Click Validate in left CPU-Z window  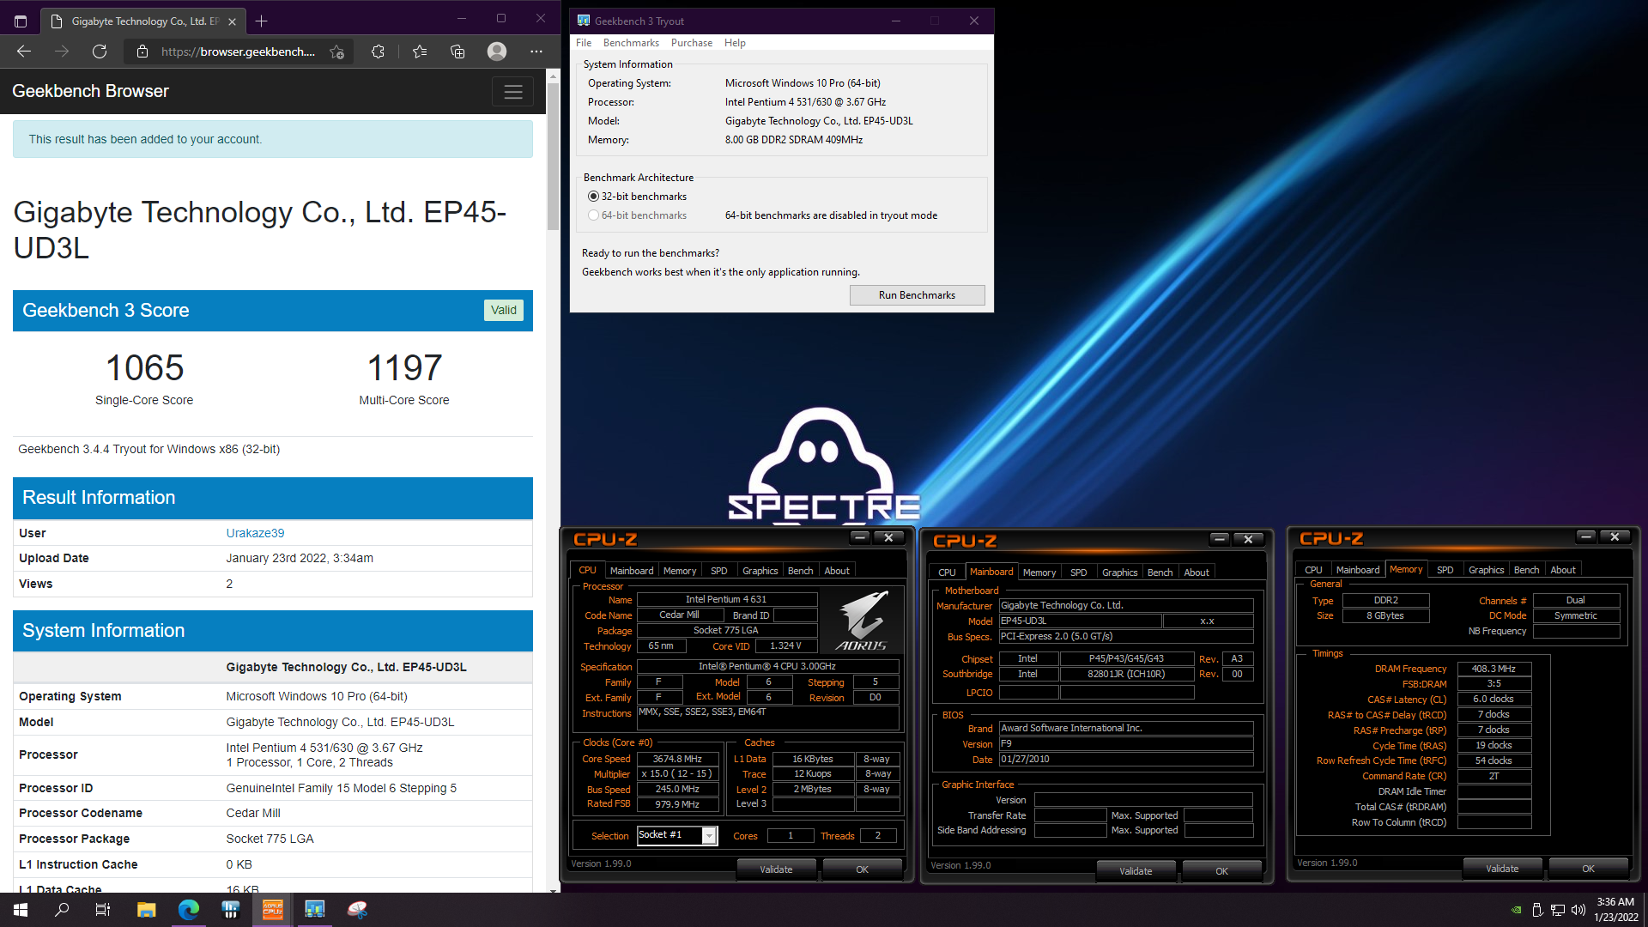pos(776,869)
